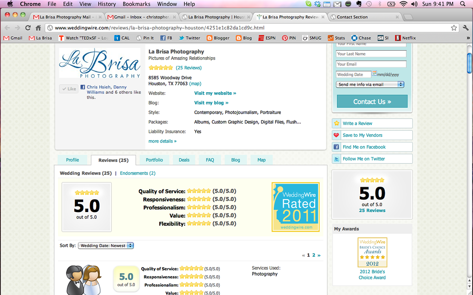The image size is (473, 295).
Task: Click the Your Last Name field
Action: coord(371,54)
